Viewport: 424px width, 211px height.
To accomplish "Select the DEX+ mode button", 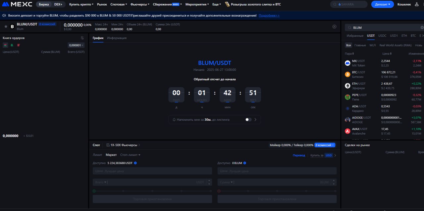I will coord(58,4).
